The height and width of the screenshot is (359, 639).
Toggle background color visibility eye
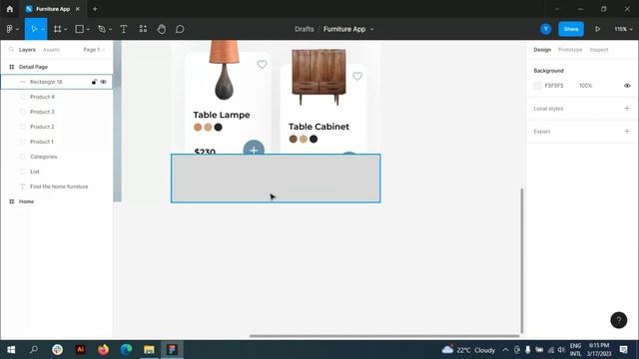pos(627,86)
